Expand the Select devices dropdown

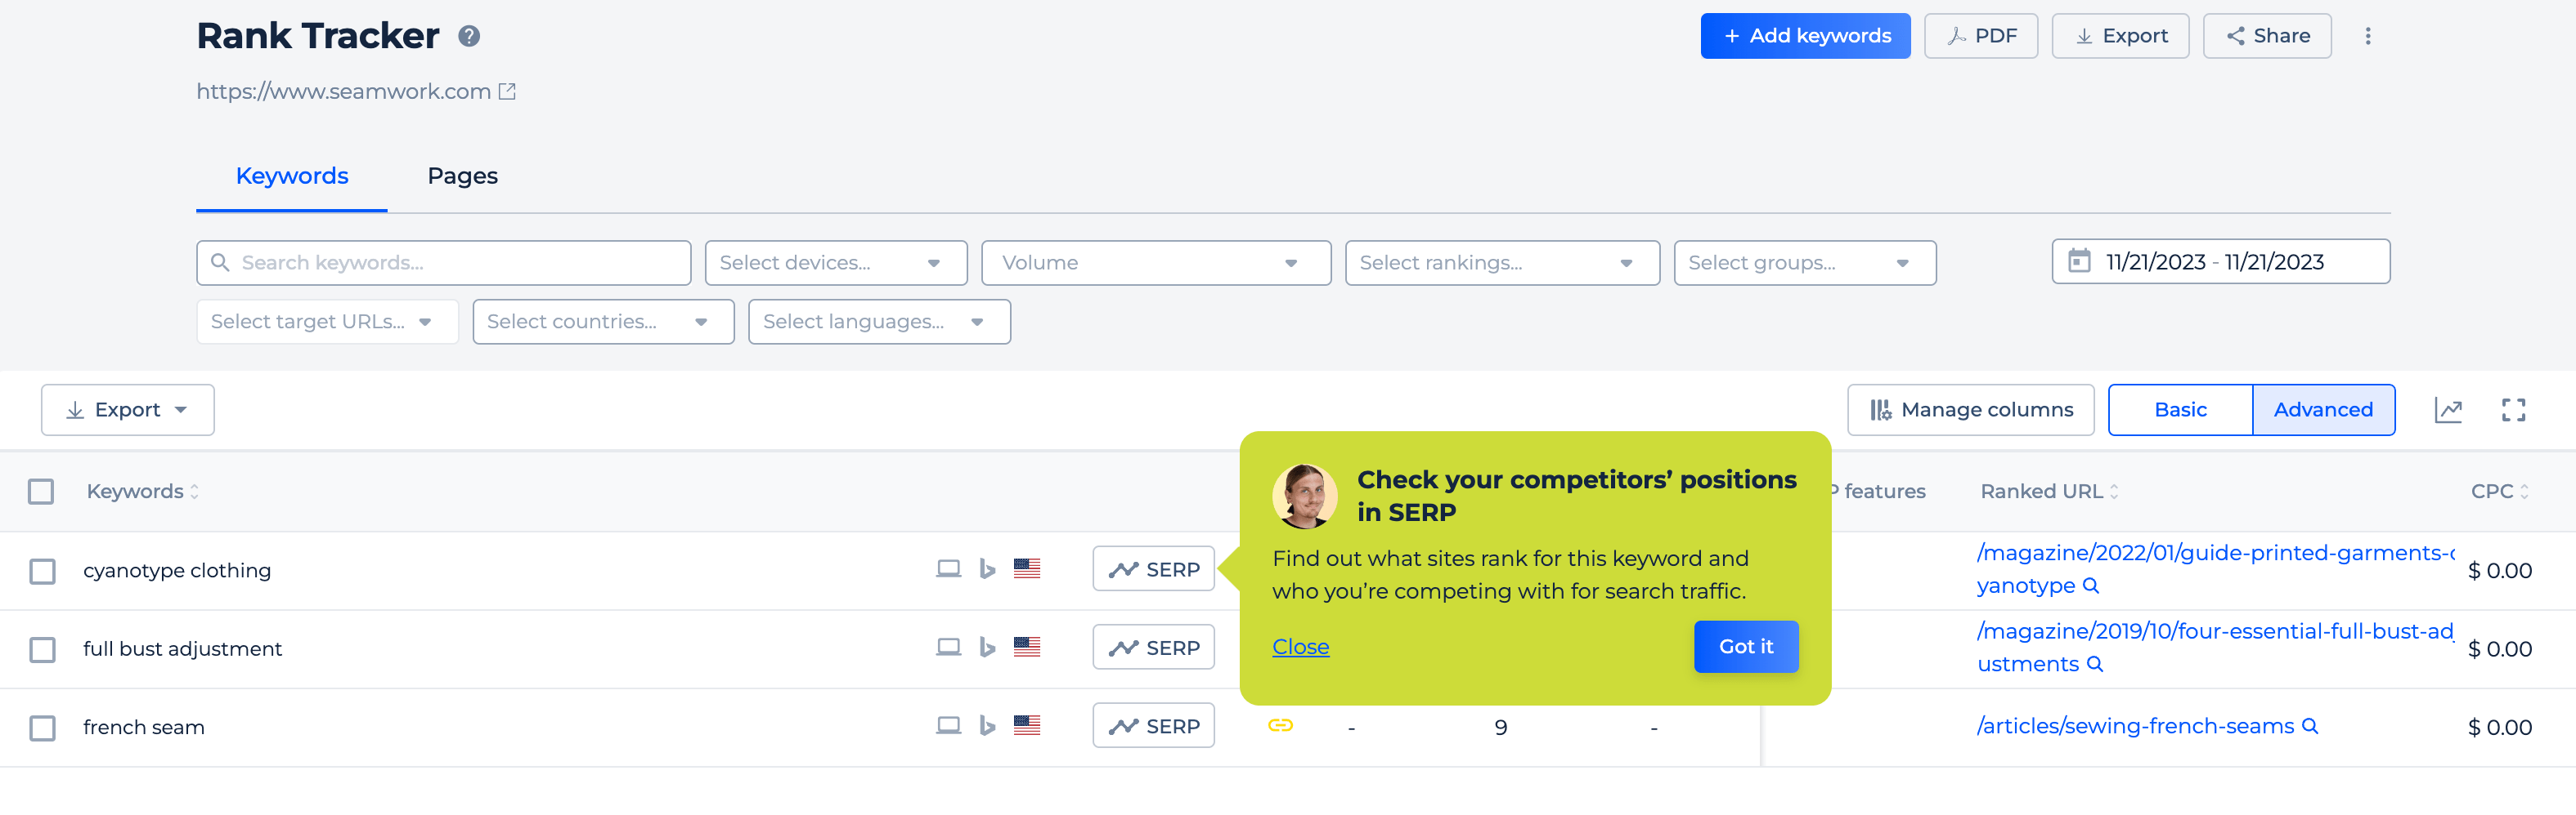pyautogui.click(x=835, y=263)
